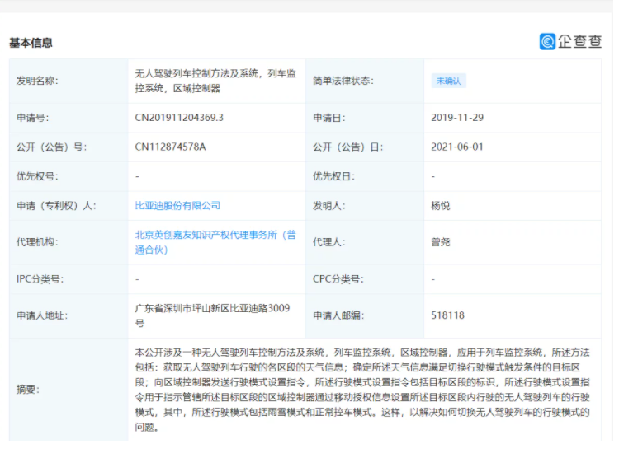
Task: Select application number CN201911204369.3
Action: tap(179, 118)
